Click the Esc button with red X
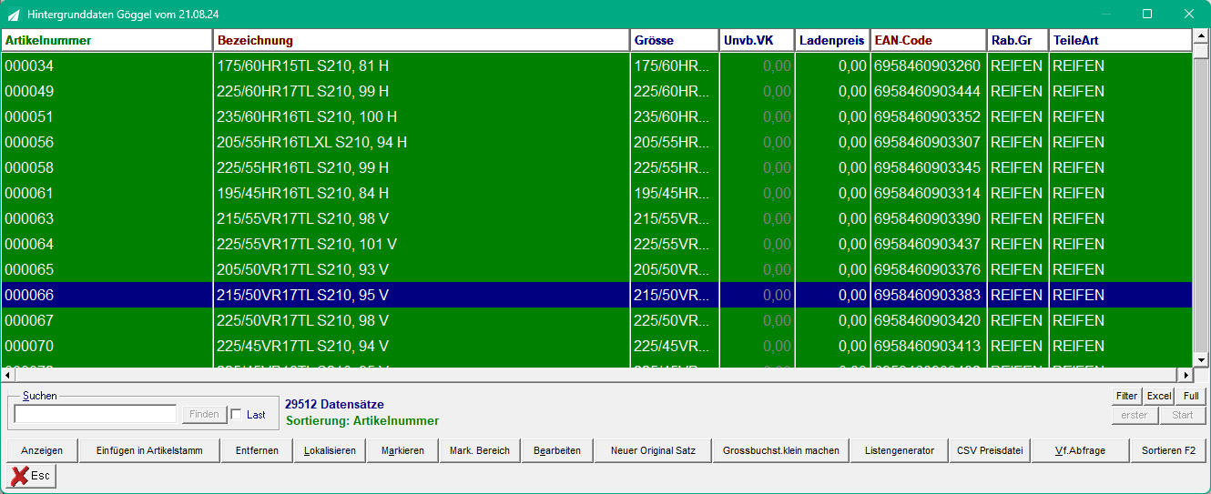Viewport: 1211px width, 494px height. (x=32, y=476)
